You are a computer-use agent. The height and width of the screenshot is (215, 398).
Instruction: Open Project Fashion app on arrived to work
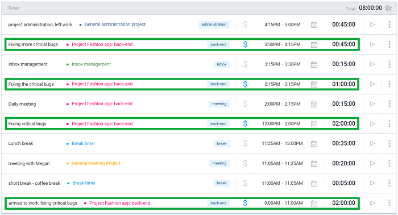point(120,203)
